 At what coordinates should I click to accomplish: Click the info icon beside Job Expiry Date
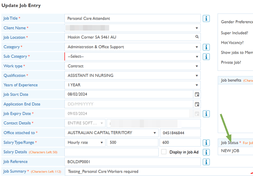(206, 114)
